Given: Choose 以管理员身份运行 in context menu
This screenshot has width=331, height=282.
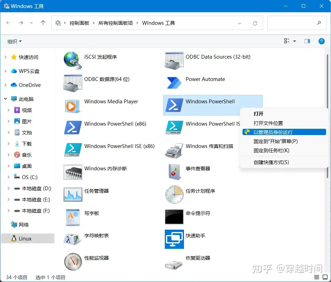Looking at the screenshot, I should [284, 132].
